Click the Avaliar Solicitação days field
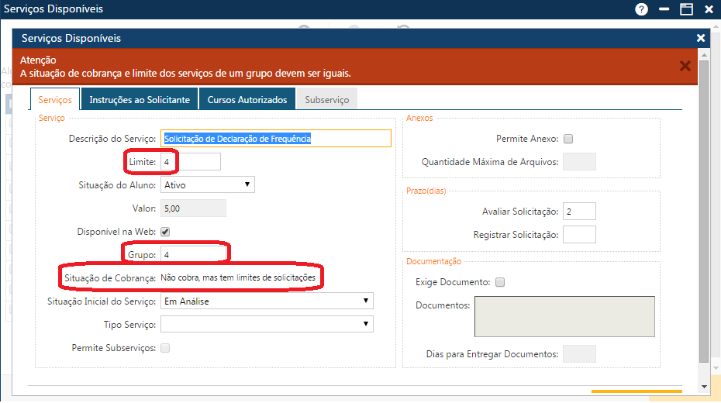 coord(579,212)
